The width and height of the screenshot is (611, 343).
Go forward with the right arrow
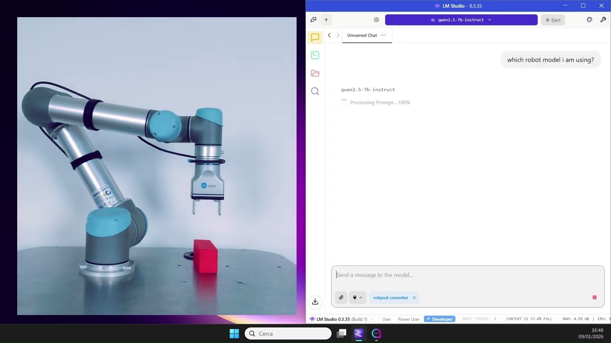338,35
